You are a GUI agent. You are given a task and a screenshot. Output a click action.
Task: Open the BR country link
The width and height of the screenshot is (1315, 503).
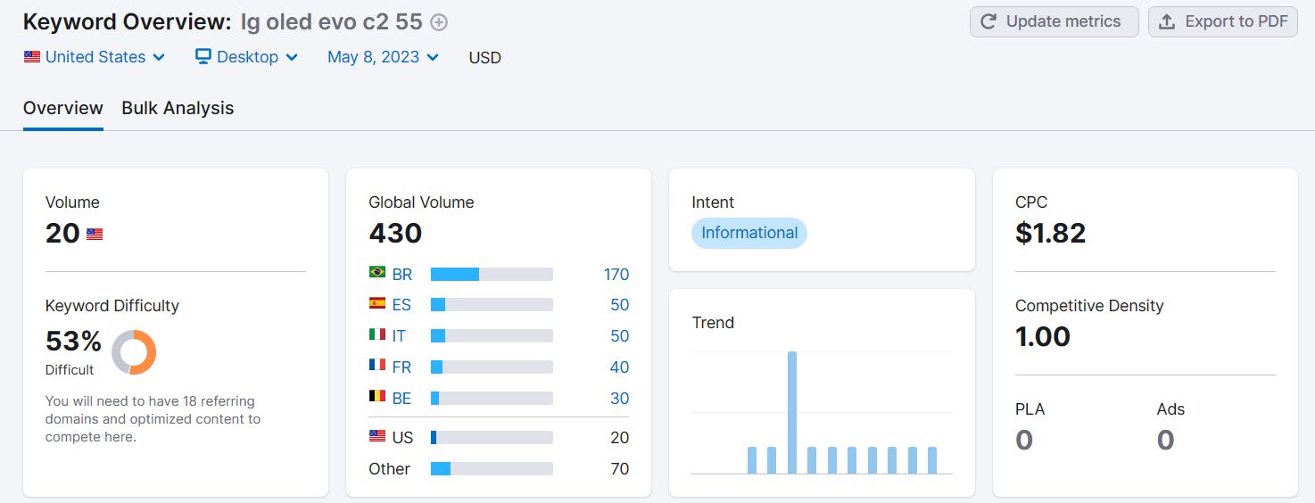tap(401, 274)
